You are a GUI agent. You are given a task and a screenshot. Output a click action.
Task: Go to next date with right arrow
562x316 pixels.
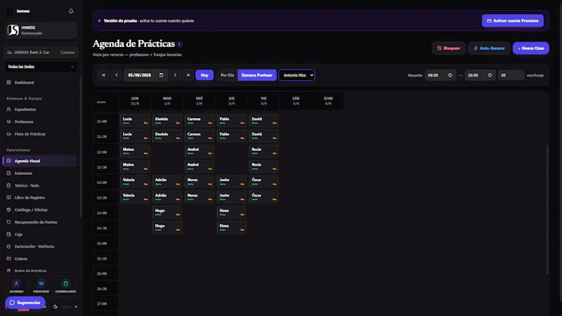(175, 75)
